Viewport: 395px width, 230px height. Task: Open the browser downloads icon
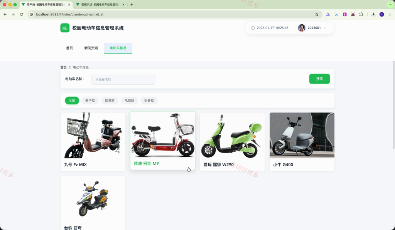[373, 14]
